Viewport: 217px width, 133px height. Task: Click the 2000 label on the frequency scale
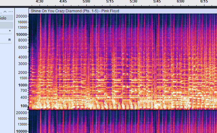coord(23,72)
